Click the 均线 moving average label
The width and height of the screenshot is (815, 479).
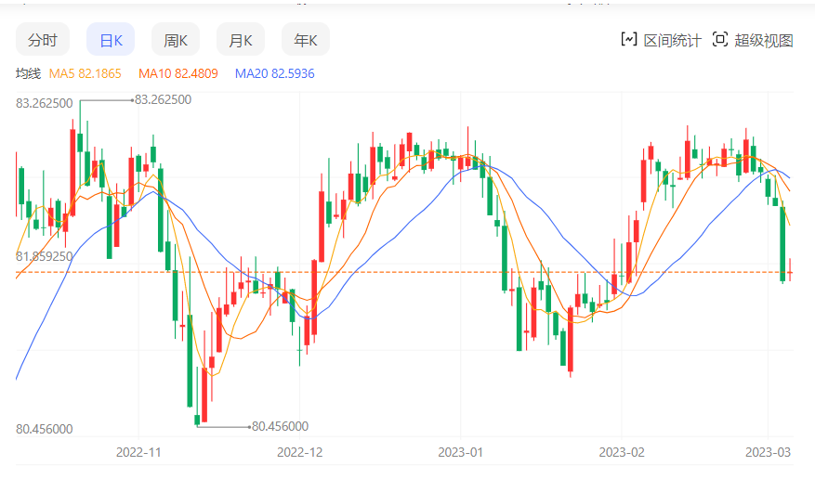[x=28, y=73]
